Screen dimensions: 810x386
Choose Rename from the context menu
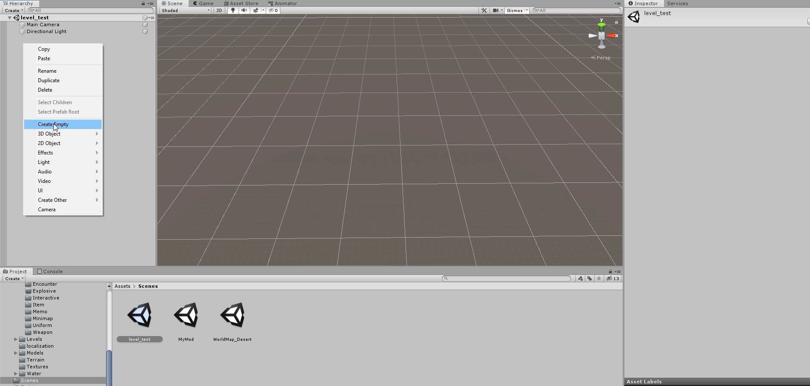click(63, 71)
